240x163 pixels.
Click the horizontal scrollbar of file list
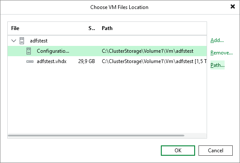(96, 136)
